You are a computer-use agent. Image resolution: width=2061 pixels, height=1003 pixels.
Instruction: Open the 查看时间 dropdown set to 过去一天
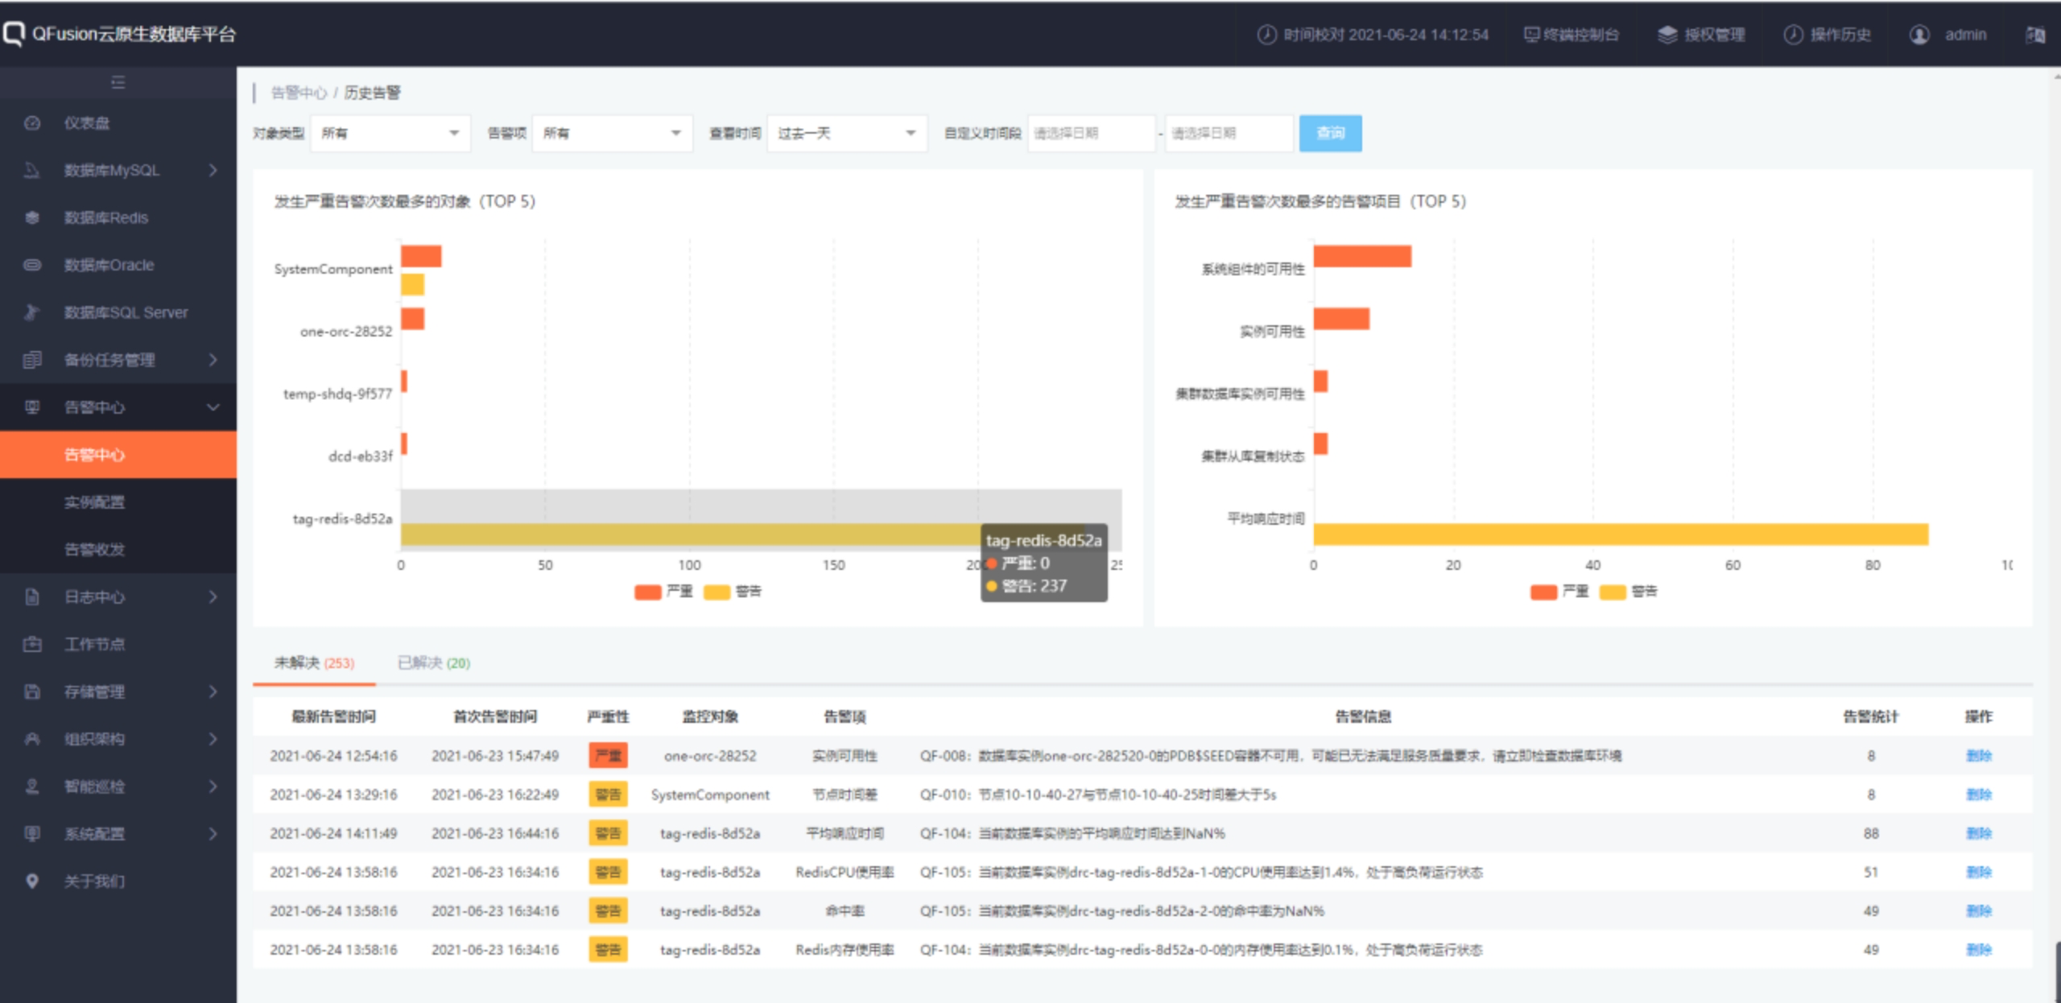(x=847, y=133)
